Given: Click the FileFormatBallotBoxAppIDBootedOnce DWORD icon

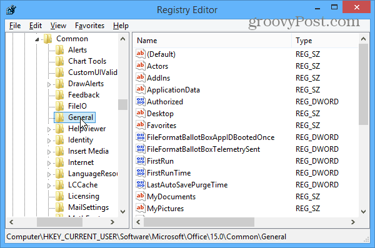Looking at the screenshot, I should pyautogui.click(x=141, y=137).
